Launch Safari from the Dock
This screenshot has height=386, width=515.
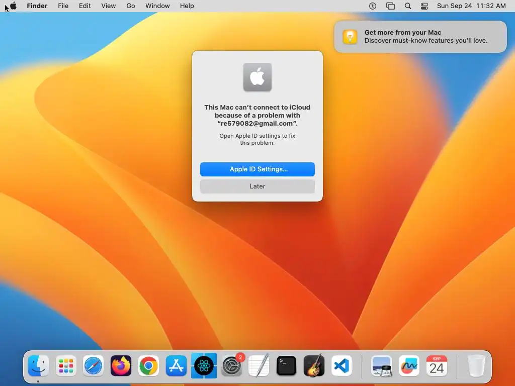tap(93, 365)
